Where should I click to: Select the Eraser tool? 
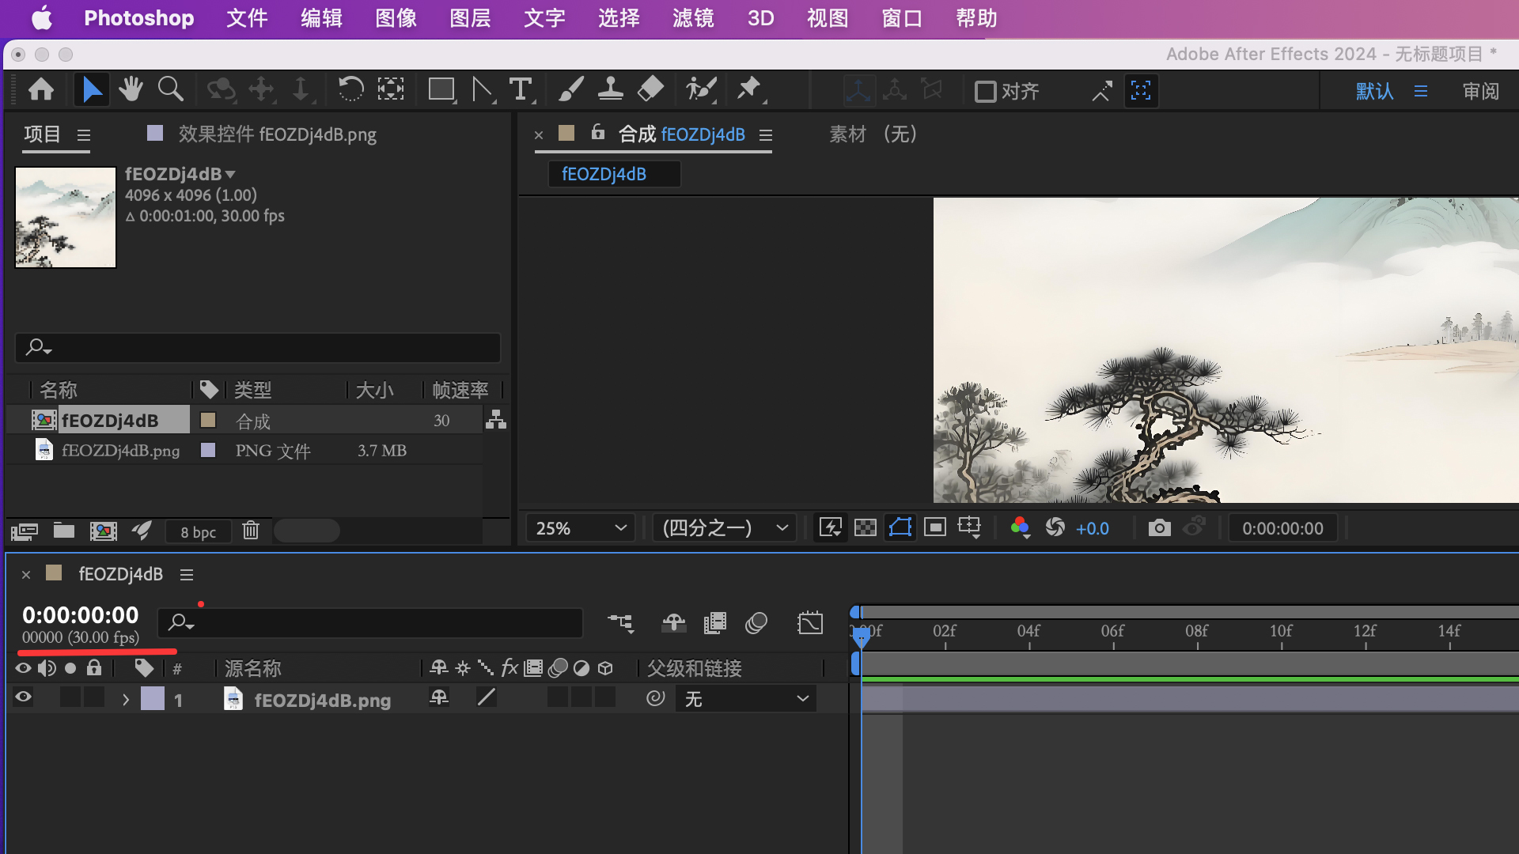(x=650, y=90)
